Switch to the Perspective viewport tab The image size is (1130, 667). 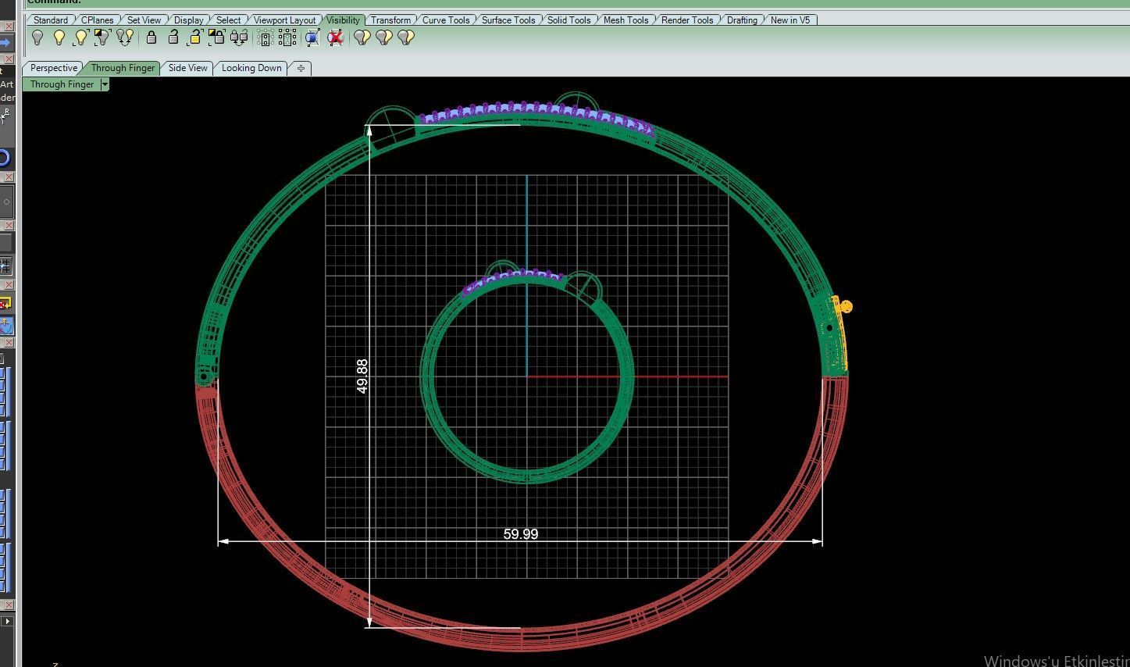click(x=54, y=68)
